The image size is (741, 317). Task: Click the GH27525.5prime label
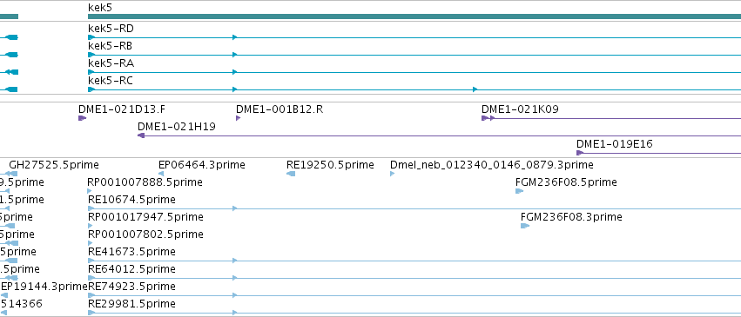tap(54, 165)
